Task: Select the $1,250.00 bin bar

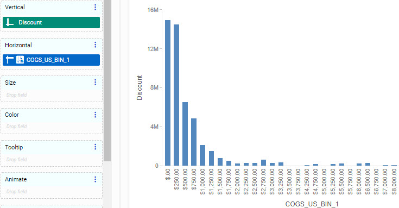Action: pyautogui.click(x=211, y=159)
